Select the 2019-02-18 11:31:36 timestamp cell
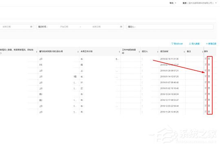220x147 pixels. click(169, 59)
